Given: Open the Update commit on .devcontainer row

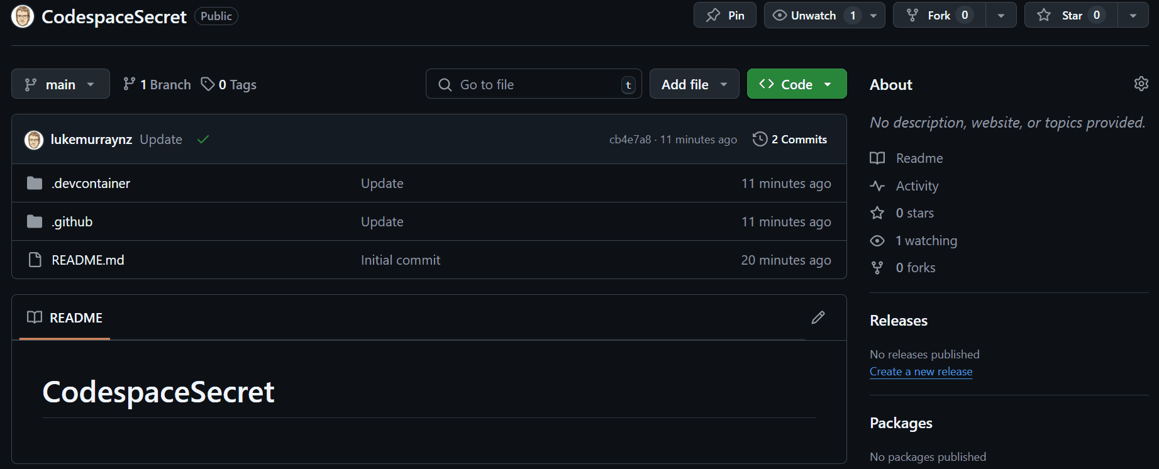Looking at the screenshot, I should (382, 184).
